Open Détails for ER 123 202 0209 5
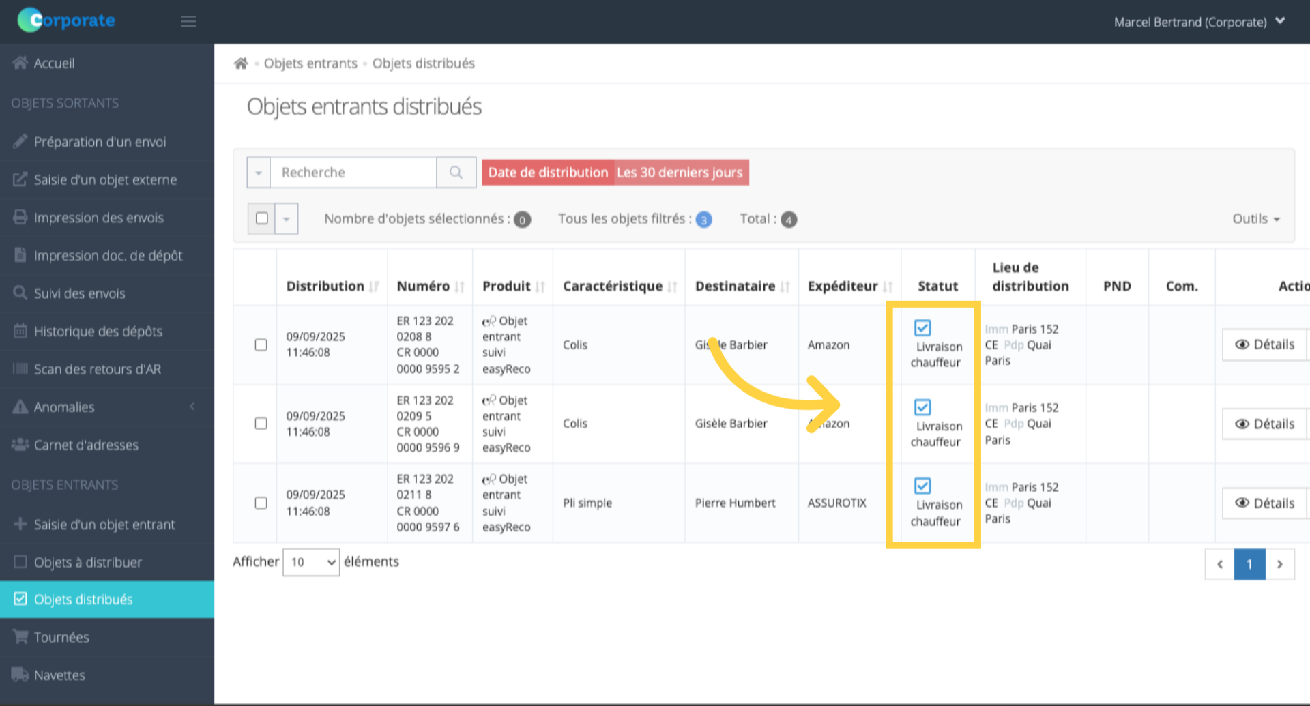1310x706 pixels. click(x=1264, y=424)
